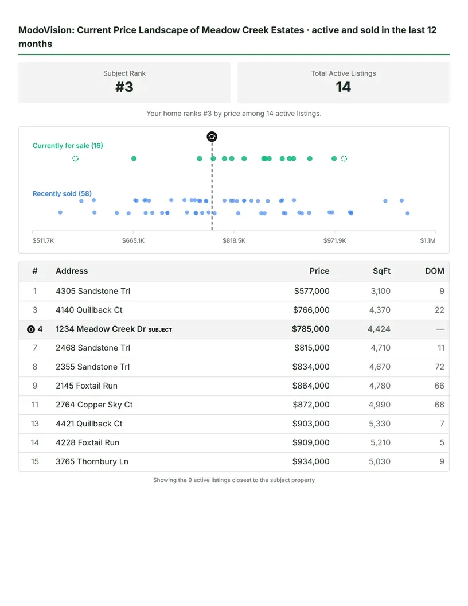Select the 4228 Foxtail Run address
The width and height of the screenshot is (468, 606).
(x=87, y=442)
